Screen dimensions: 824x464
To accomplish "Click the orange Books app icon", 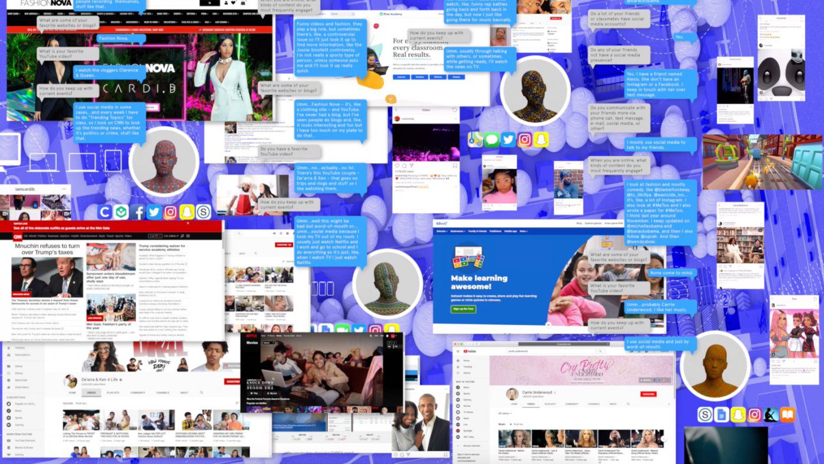I will [788, 415].
